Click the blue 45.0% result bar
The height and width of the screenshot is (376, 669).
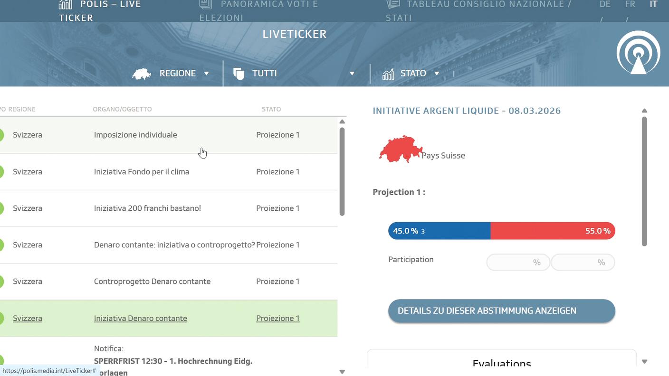click(439, 231)
